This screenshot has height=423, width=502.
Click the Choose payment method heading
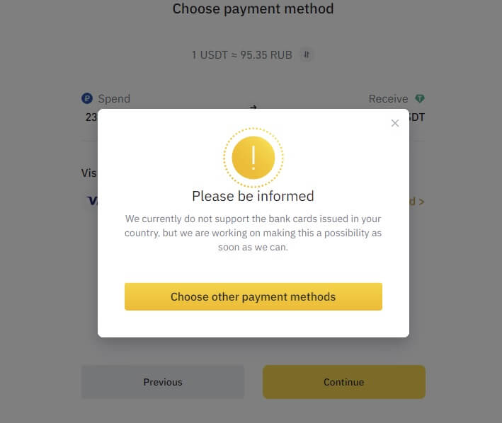pyautogui.click(x=253, y=9)
